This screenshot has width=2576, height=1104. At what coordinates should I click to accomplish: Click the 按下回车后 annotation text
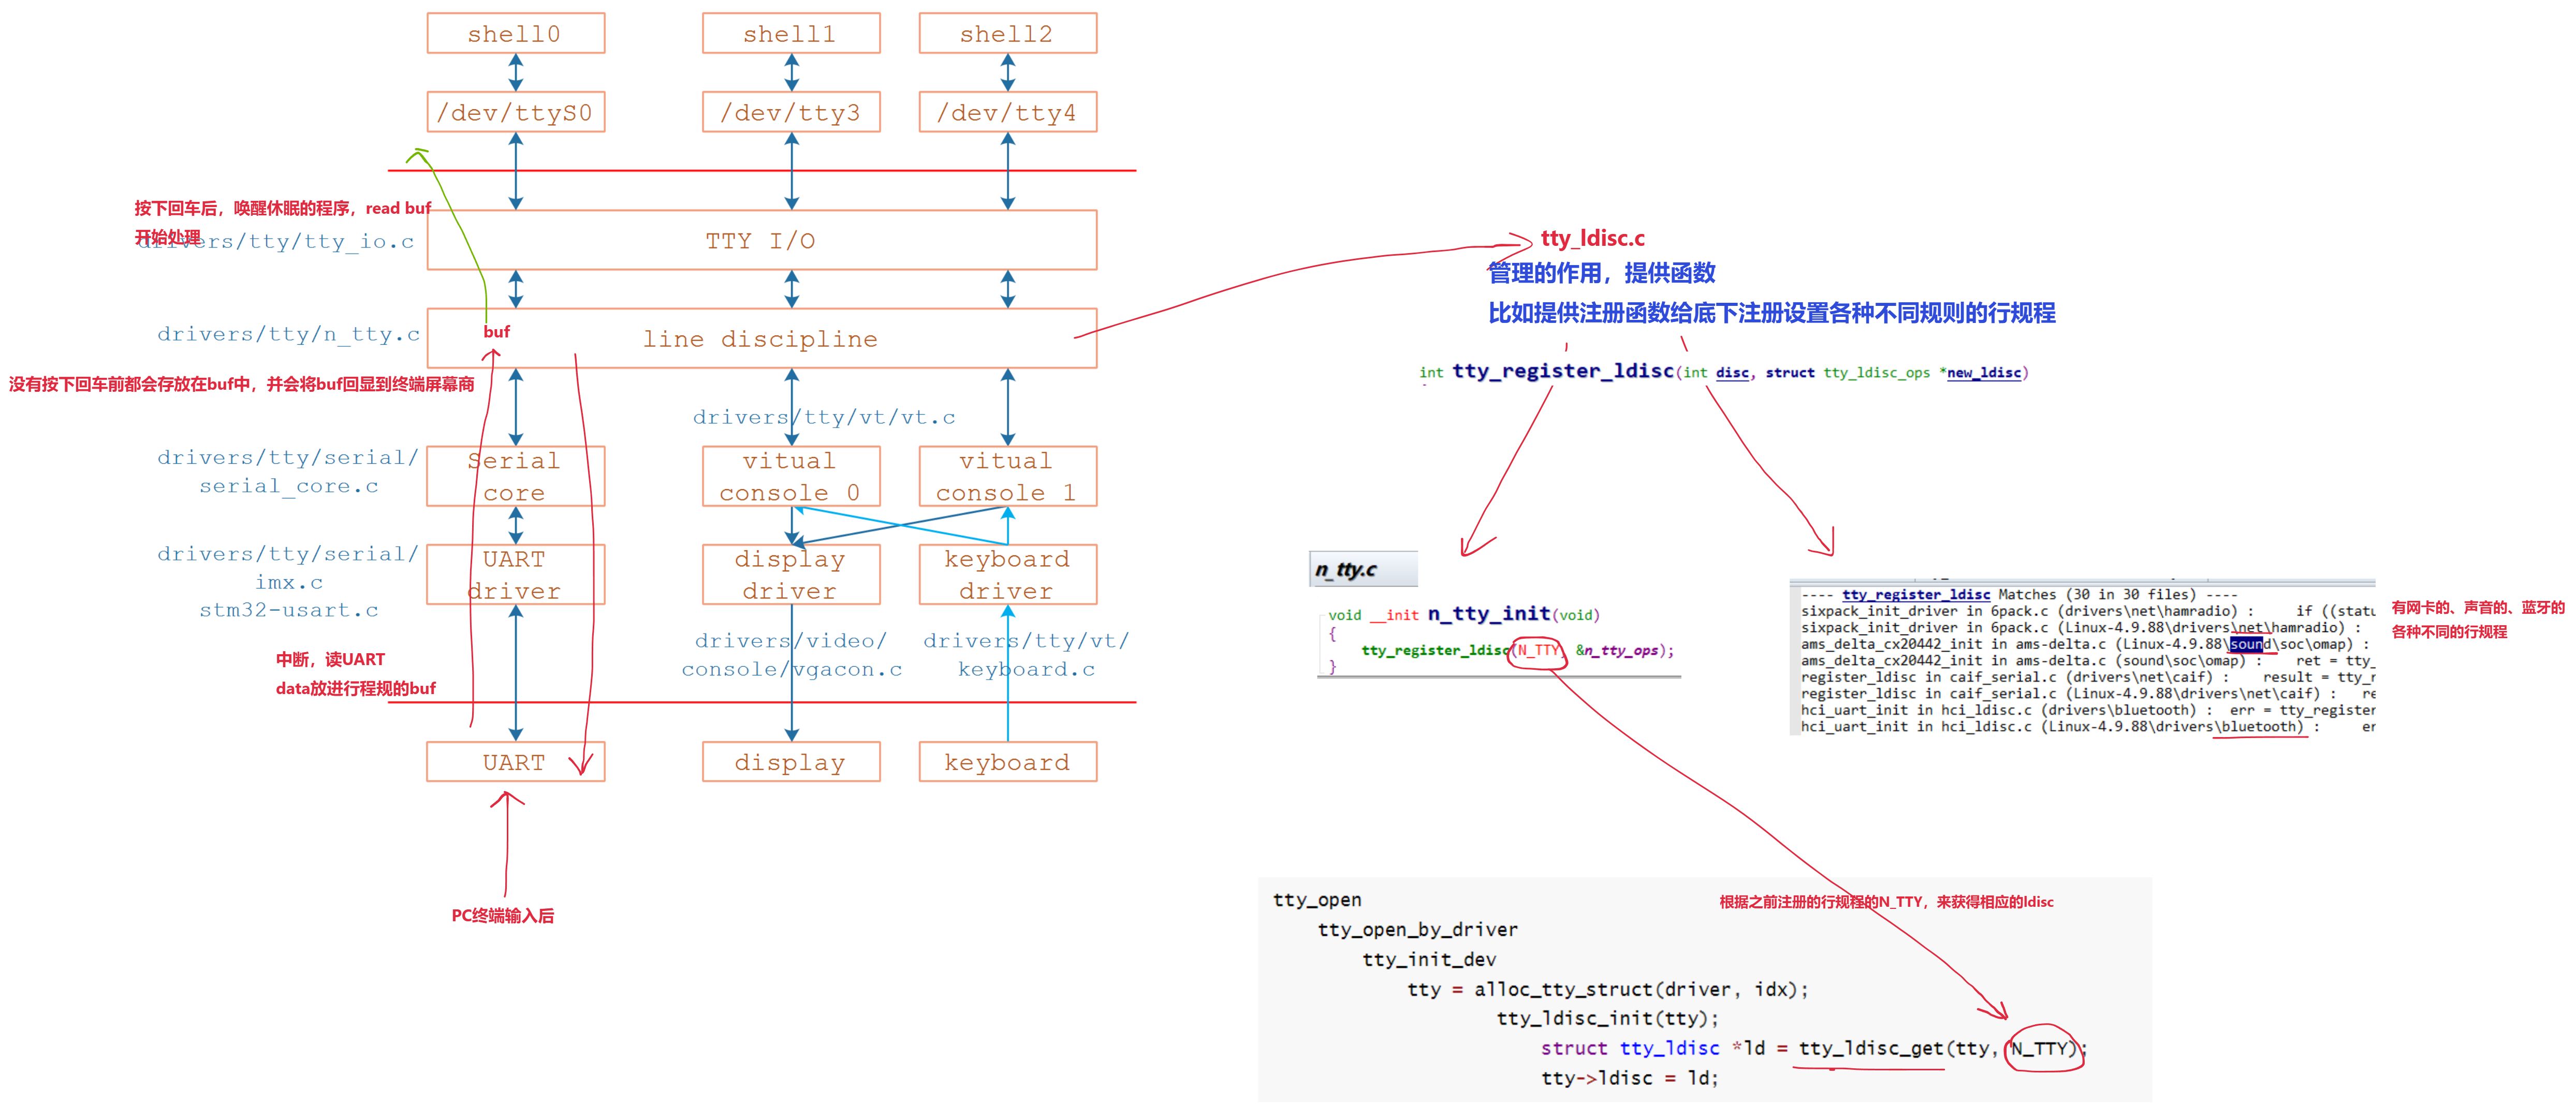tap(282, 208)
